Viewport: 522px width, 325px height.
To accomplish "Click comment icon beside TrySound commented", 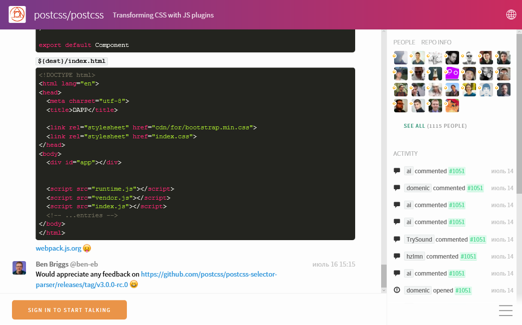I will click(397, 239).
